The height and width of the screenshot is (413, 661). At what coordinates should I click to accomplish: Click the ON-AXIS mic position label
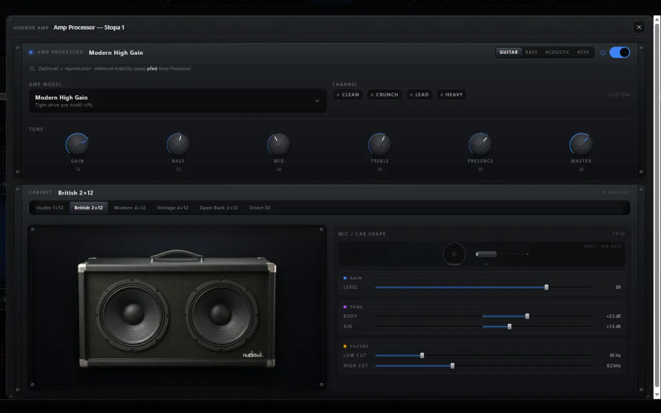click(611, 246)
